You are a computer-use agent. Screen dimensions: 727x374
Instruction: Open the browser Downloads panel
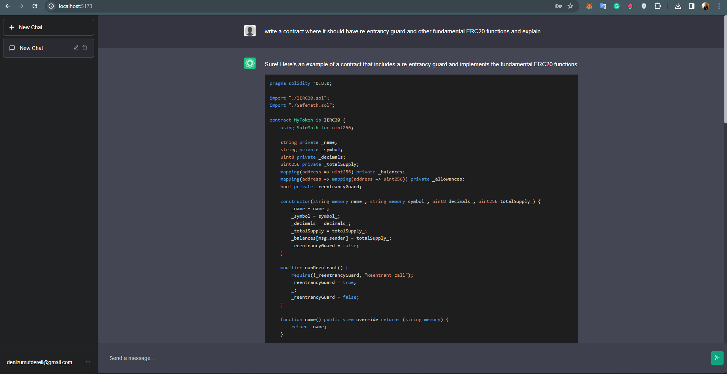678,6
